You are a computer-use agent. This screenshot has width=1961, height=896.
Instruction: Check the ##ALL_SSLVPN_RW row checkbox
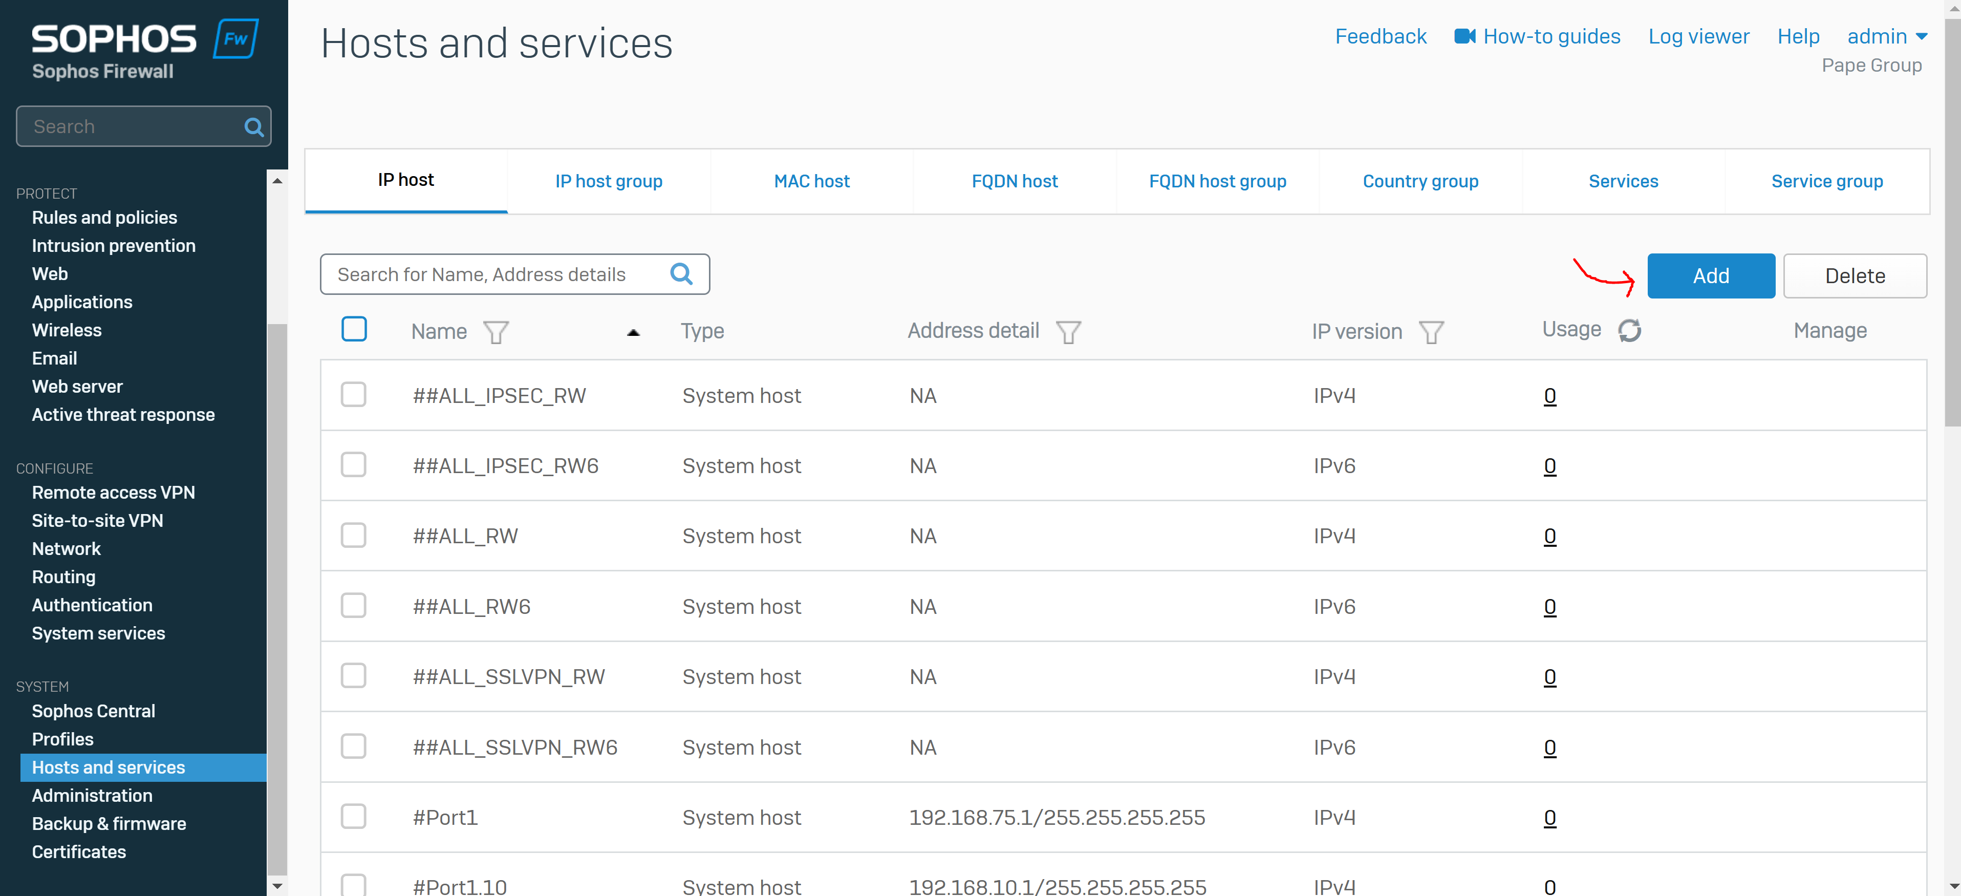[353, 676]
